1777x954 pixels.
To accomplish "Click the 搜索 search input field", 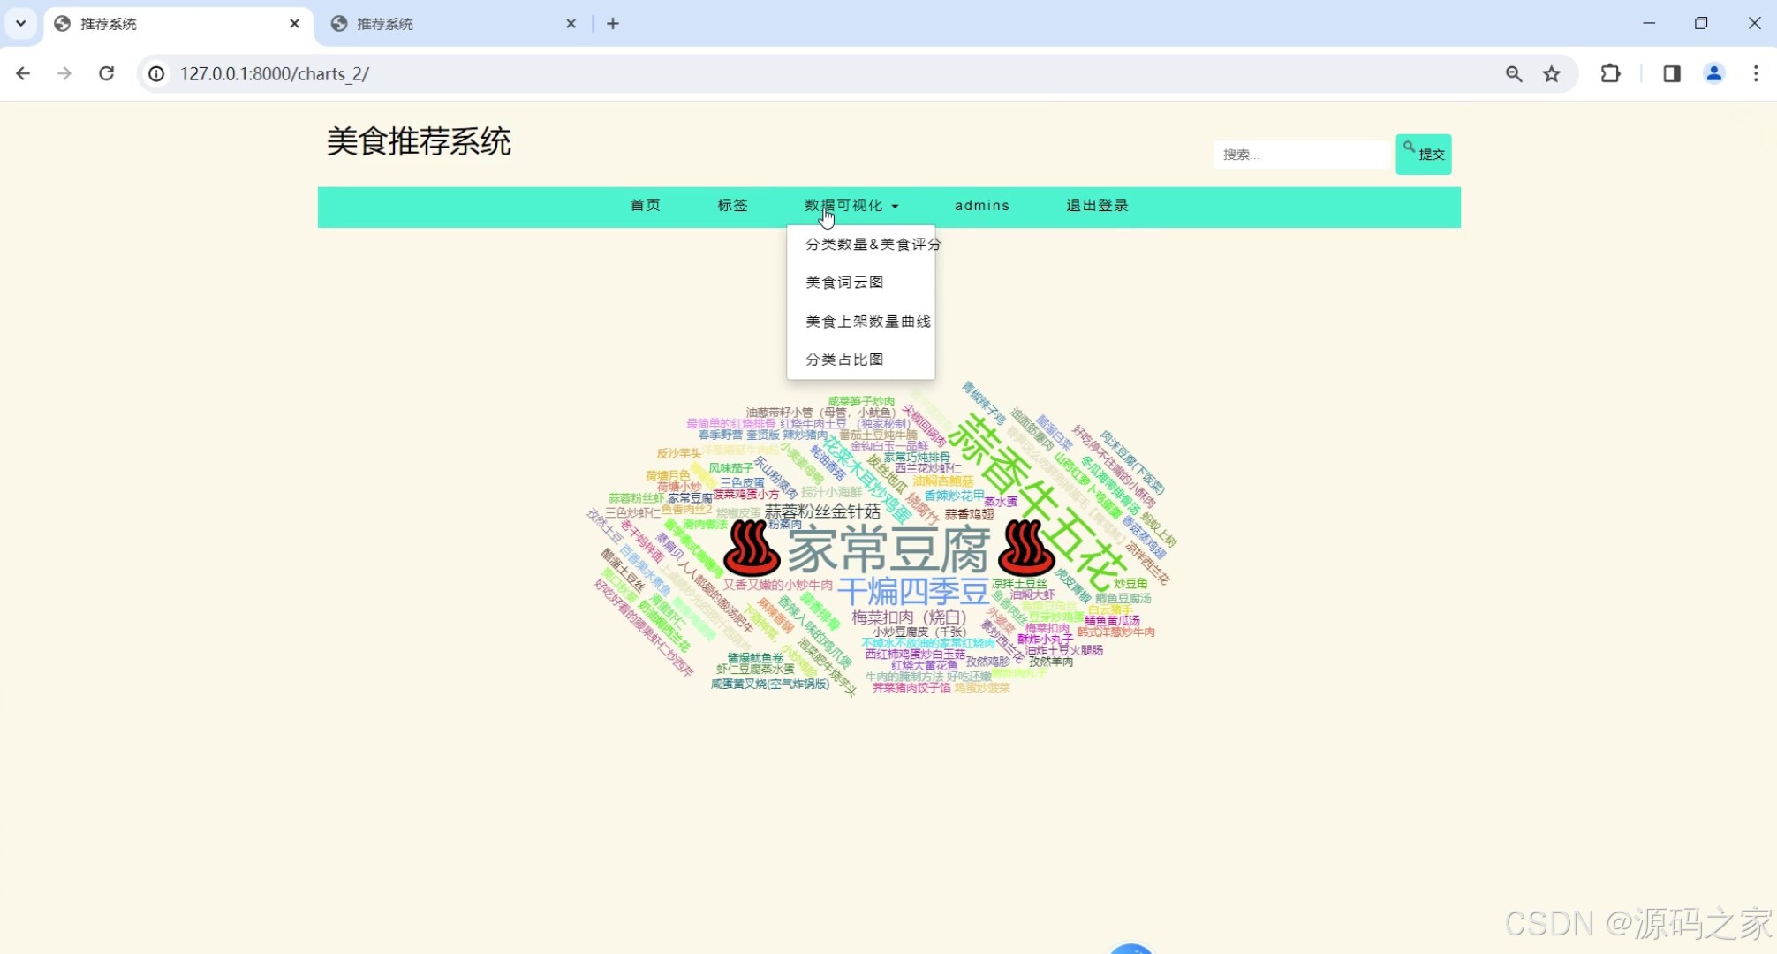I will click(1301, 154).
